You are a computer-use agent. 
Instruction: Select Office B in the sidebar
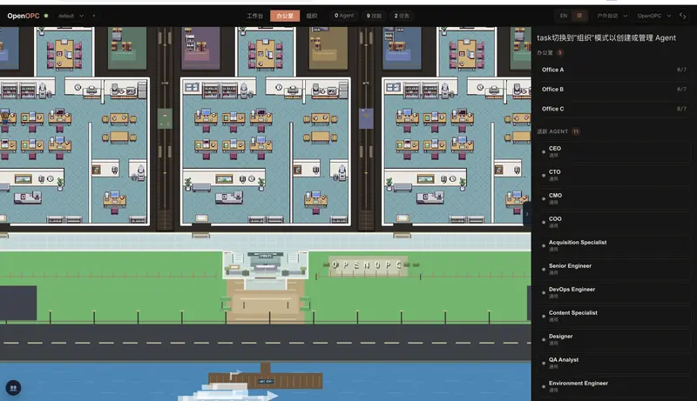click(x=613, y=90)
